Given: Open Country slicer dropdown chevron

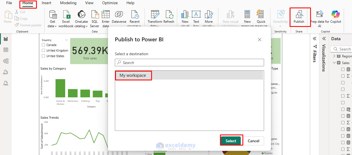Looking at the screenshot, I should click(x=66, y=40).
